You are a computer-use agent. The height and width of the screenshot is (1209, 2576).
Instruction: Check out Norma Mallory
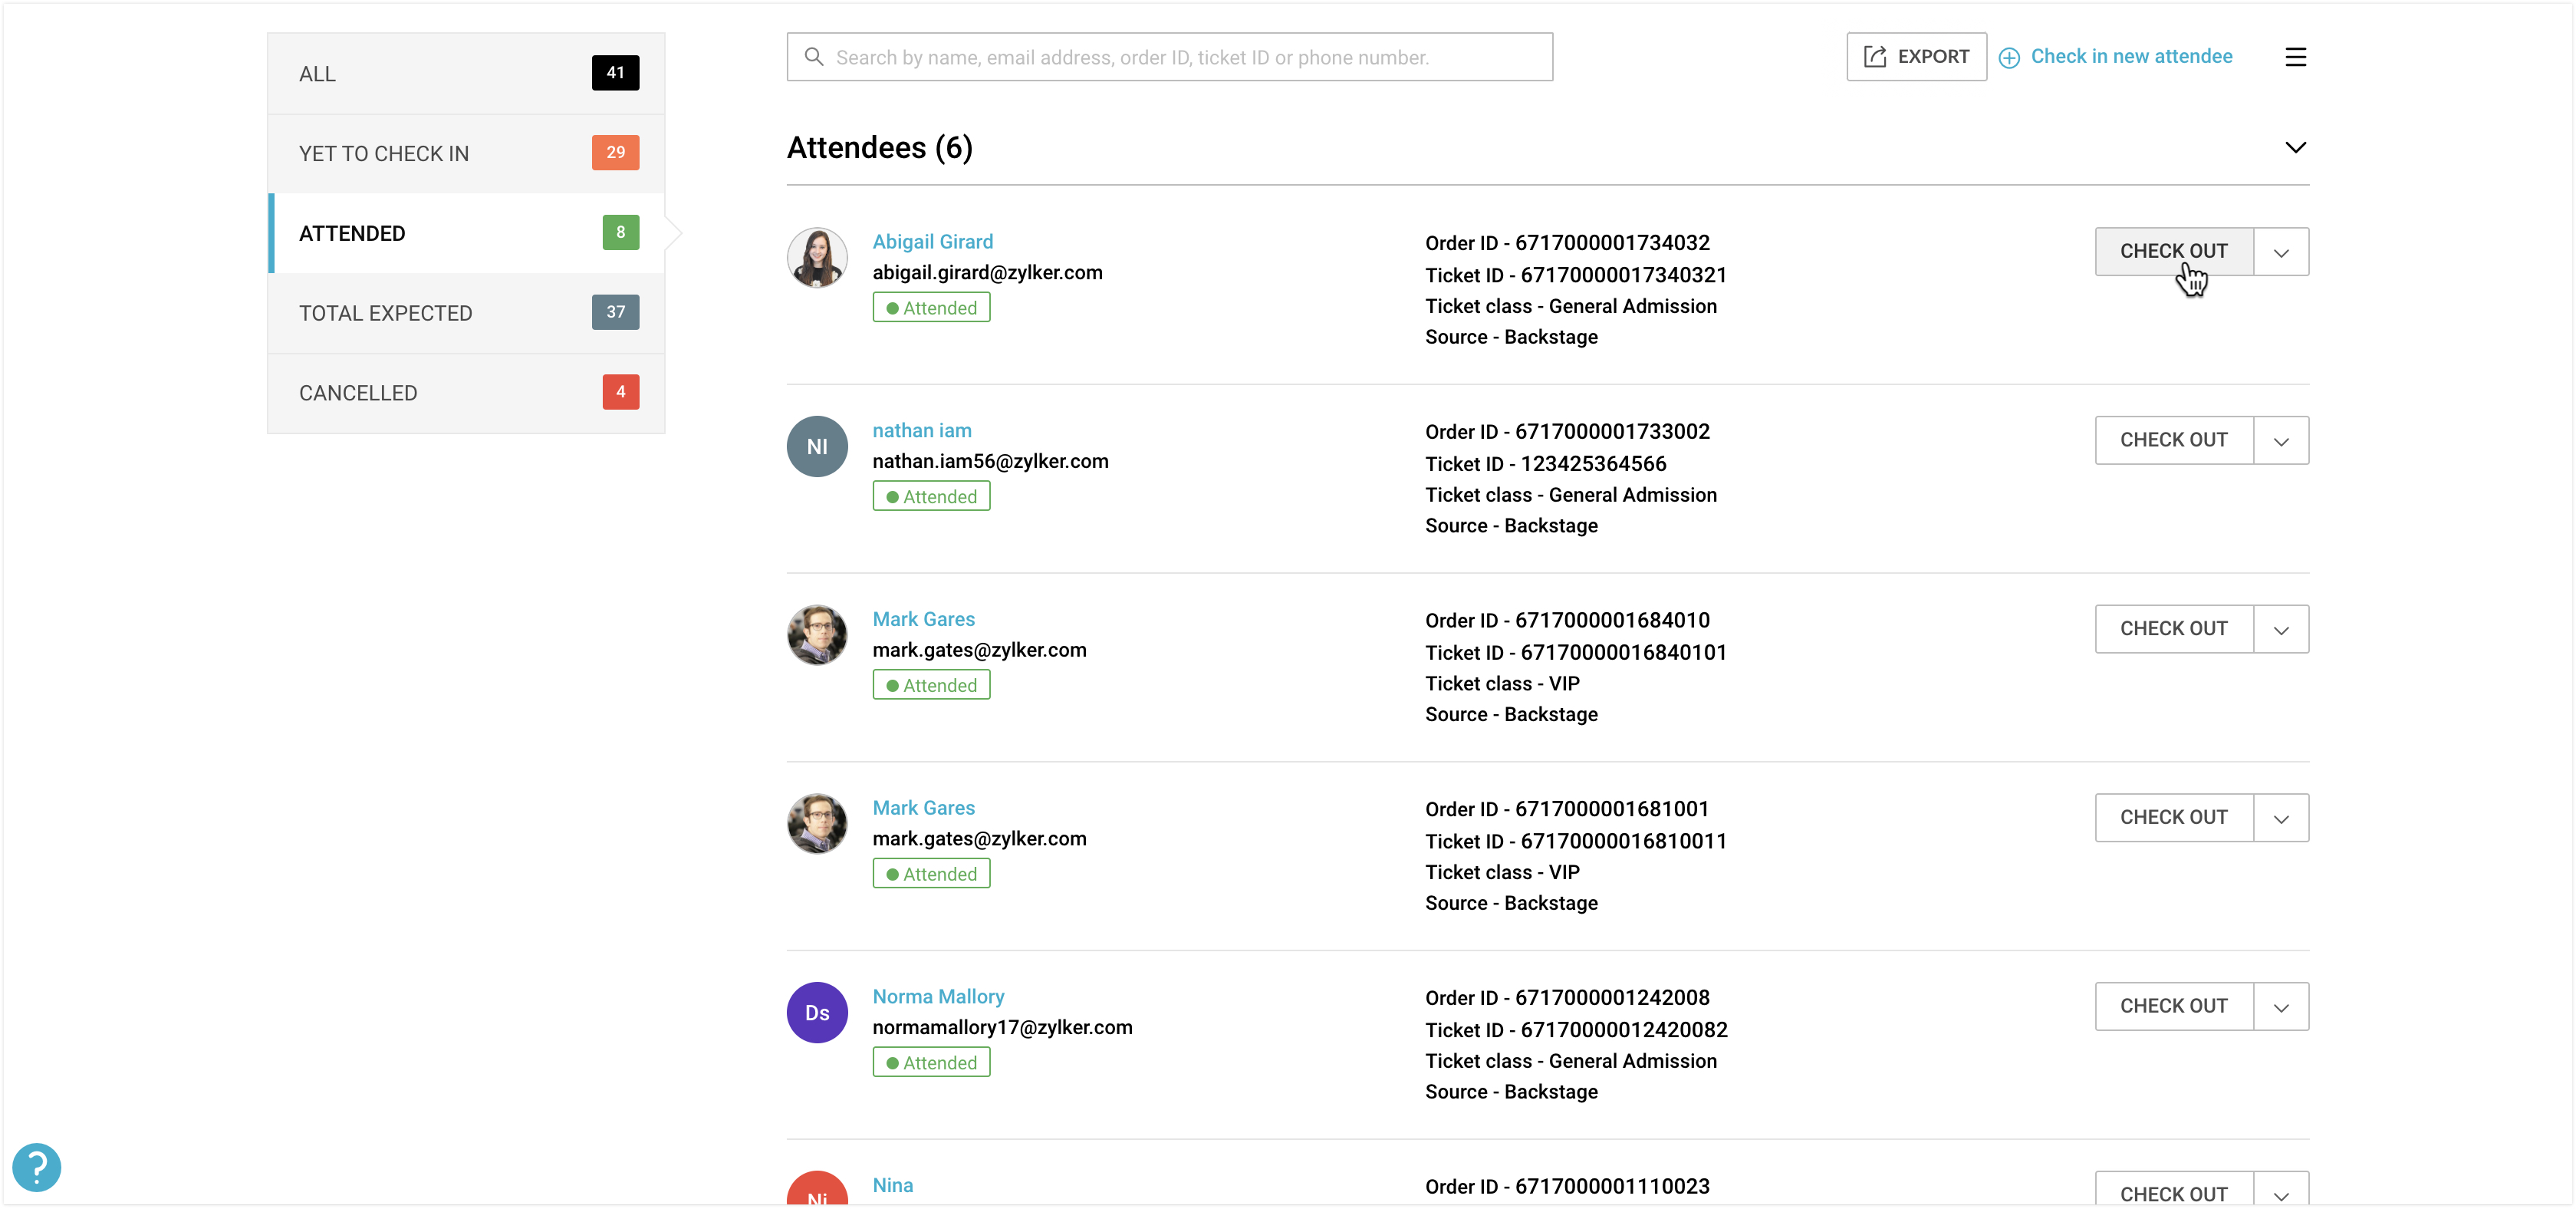pos(2174,1007)
